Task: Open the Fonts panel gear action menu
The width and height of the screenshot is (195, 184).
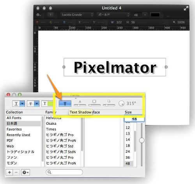Action: point(26,172)
